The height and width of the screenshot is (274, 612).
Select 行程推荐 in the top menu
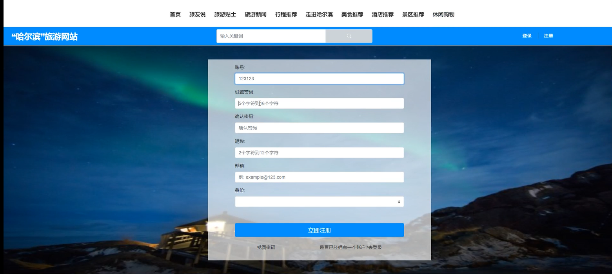coord(286,14)
